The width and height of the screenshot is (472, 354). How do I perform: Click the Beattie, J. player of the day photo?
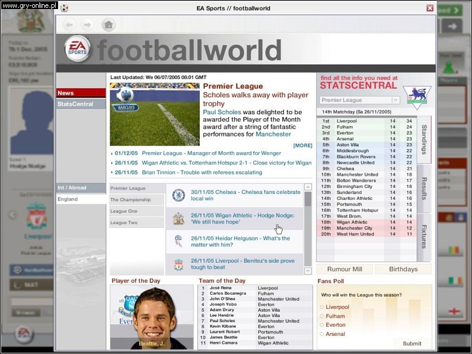click(152, 317)
